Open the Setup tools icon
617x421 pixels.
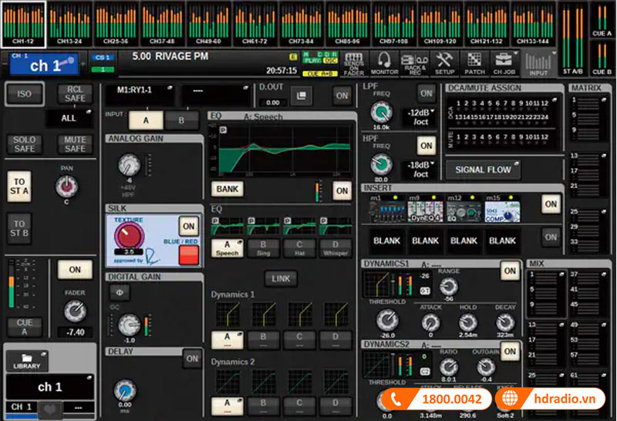[x=445, y=63]
